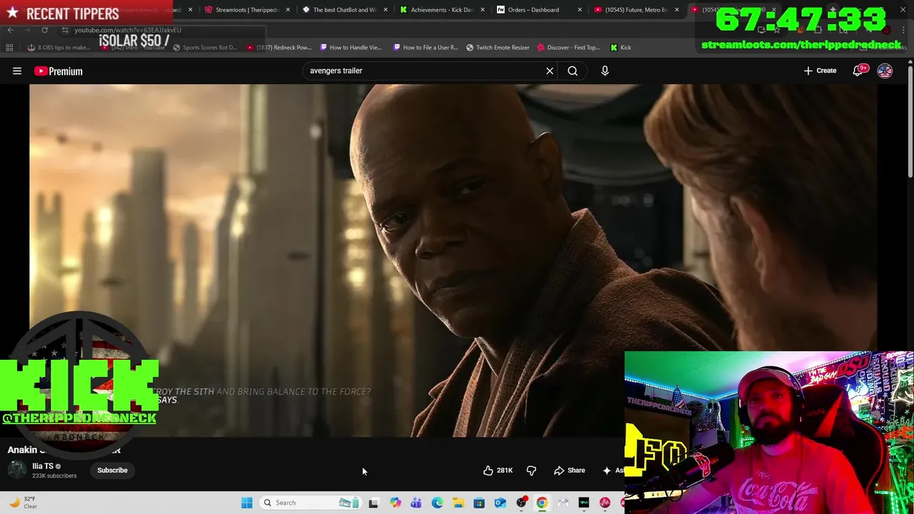Screen dimensions: 914x514
Task: Clear the search text with the X
Action: 550,71
